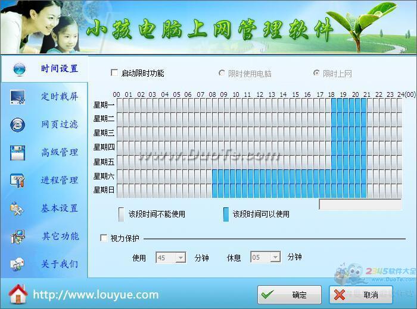Select the 基本设置 section
417x309 pixels.
tap(60, 208)
